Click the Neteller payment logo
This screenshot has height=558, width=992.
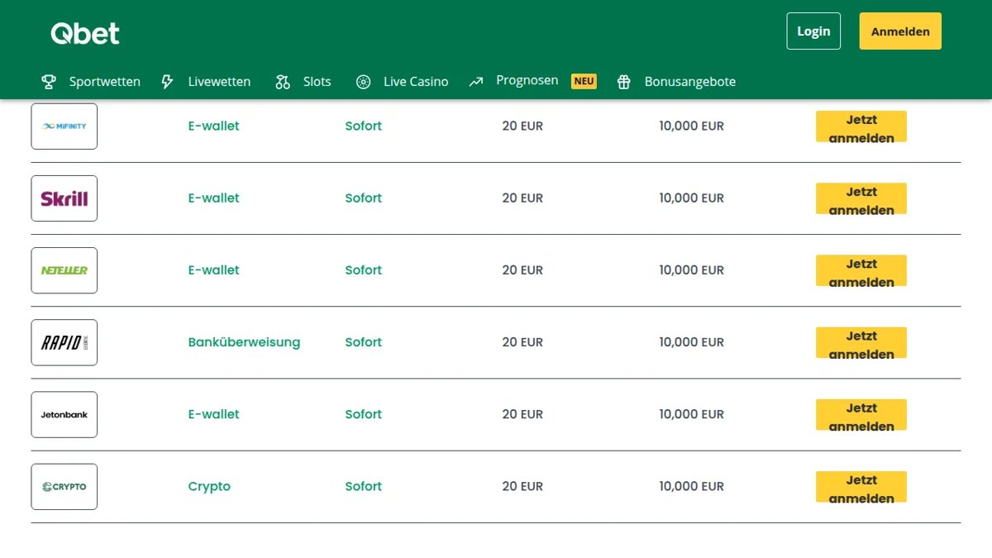pos(64,270)
